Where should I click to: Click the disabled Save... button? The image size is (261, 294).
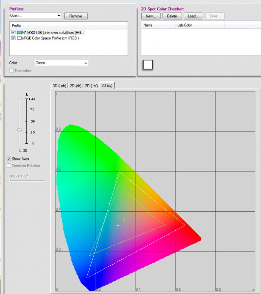(215, 16)
